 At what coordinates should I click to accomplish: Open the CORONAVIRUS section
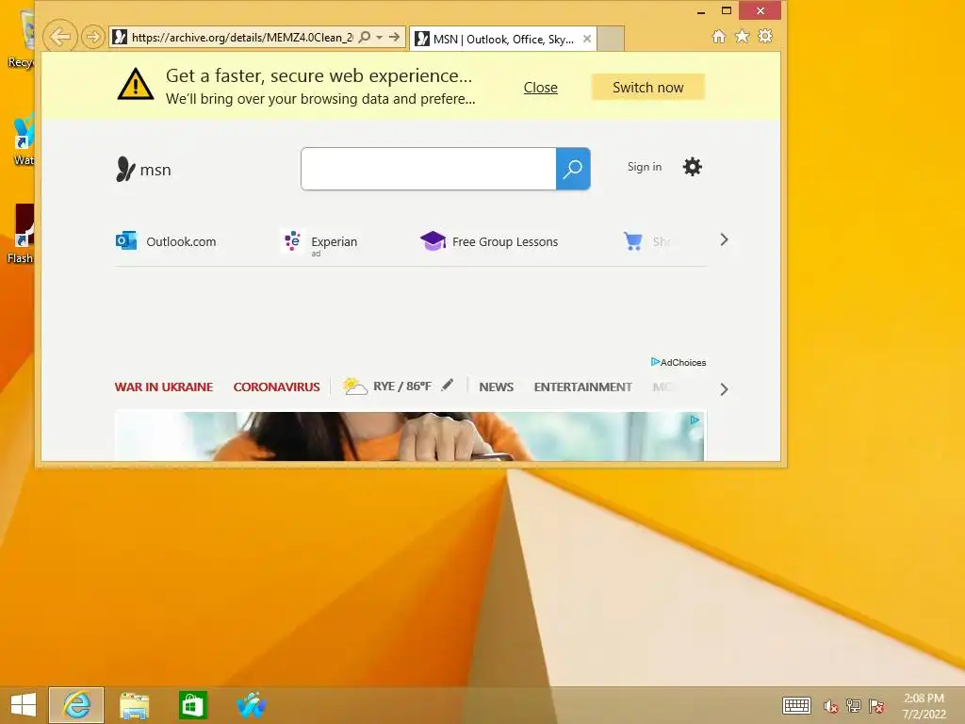click(x=276, y=387)
